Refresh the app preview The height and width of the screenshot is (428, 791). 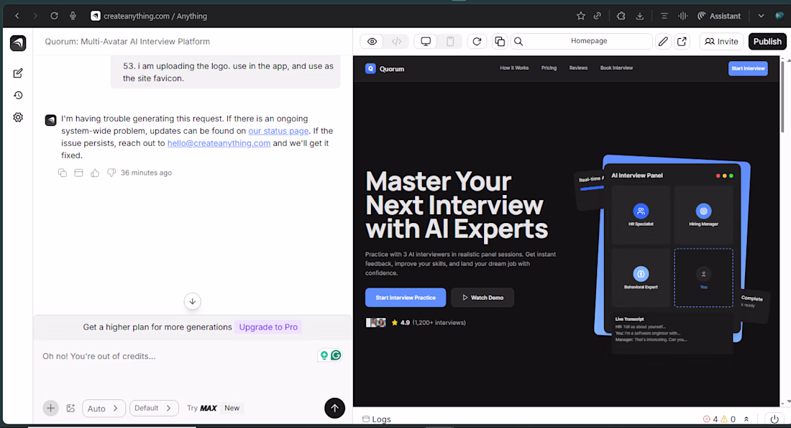tap(477, 42)
